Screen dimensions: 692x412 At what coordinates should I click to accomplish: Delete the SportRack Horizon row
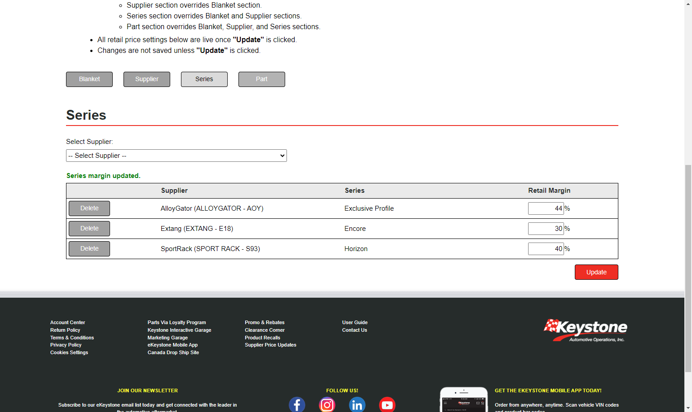coord(89,249)
